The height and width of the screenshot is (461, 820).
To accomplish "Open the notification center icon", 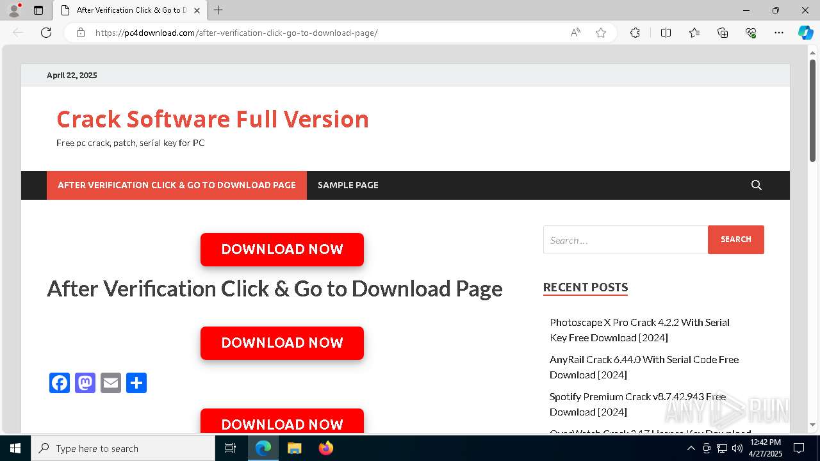I will point(799,448).
